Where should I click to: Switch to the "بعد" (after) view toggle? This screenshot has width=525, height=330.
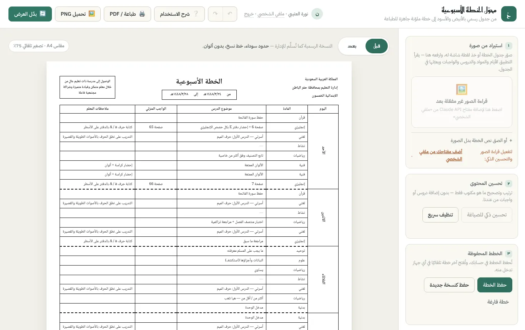352,46
